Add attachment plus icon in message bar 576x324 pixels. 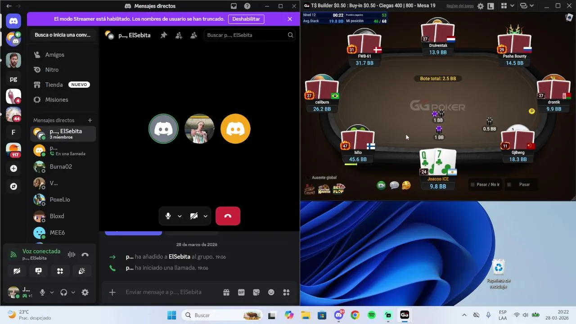[x=112, y=292]
